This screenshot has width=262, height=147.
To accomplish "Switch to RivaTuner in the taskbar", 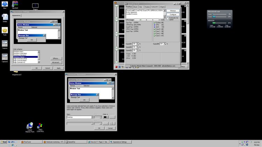I will (x=31, y=142).
